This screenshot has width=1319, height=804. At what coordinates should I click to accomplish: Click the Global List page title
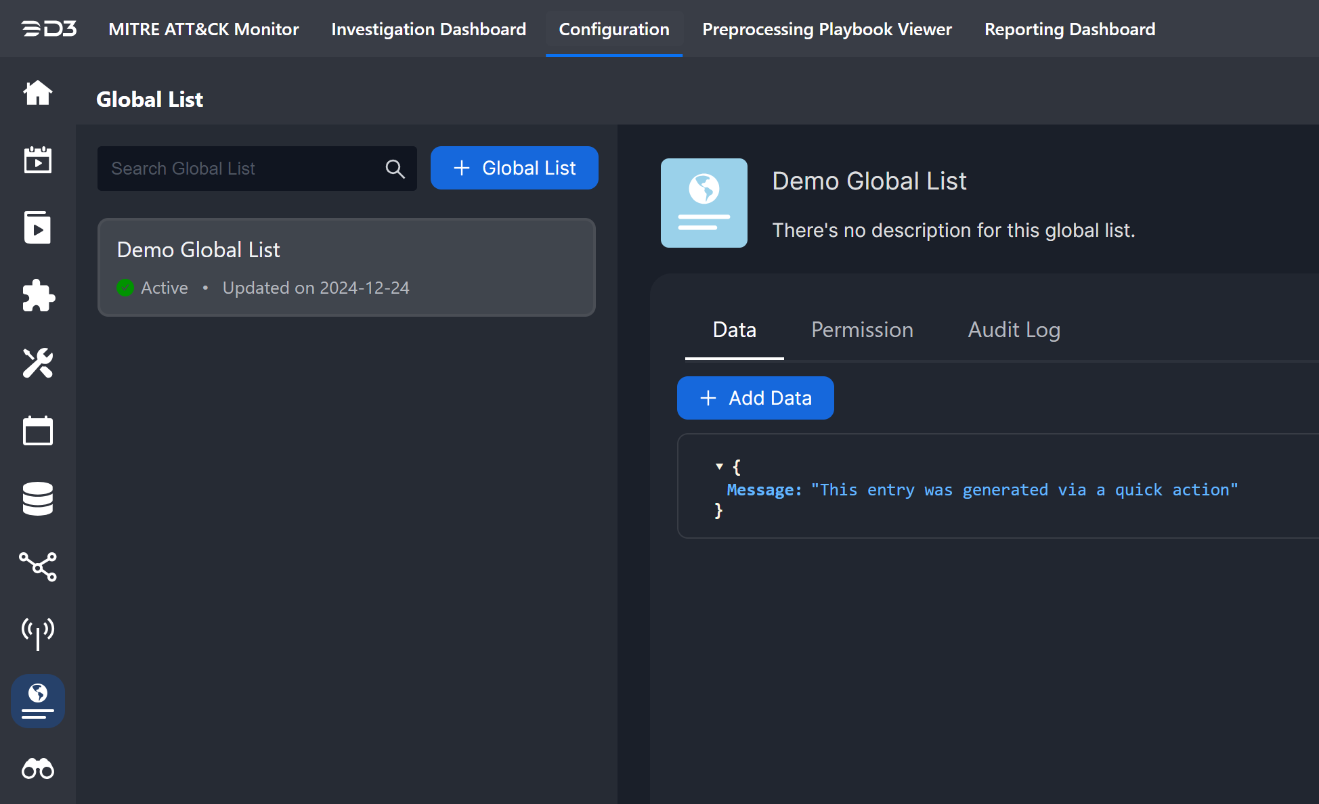pos(150,99)
